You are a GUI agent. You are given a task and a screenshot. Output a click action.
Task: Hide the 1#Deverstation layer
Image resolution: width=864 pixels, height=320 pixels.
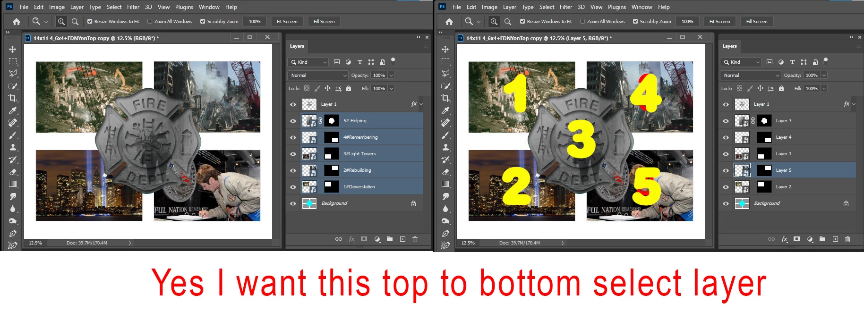293,187
